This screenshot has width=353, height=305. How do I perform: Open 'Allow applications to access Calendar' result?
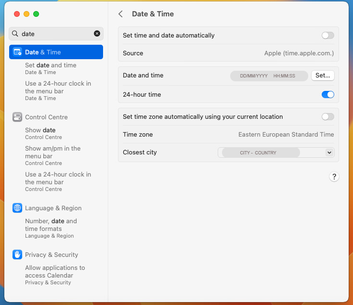coord(55,271)
